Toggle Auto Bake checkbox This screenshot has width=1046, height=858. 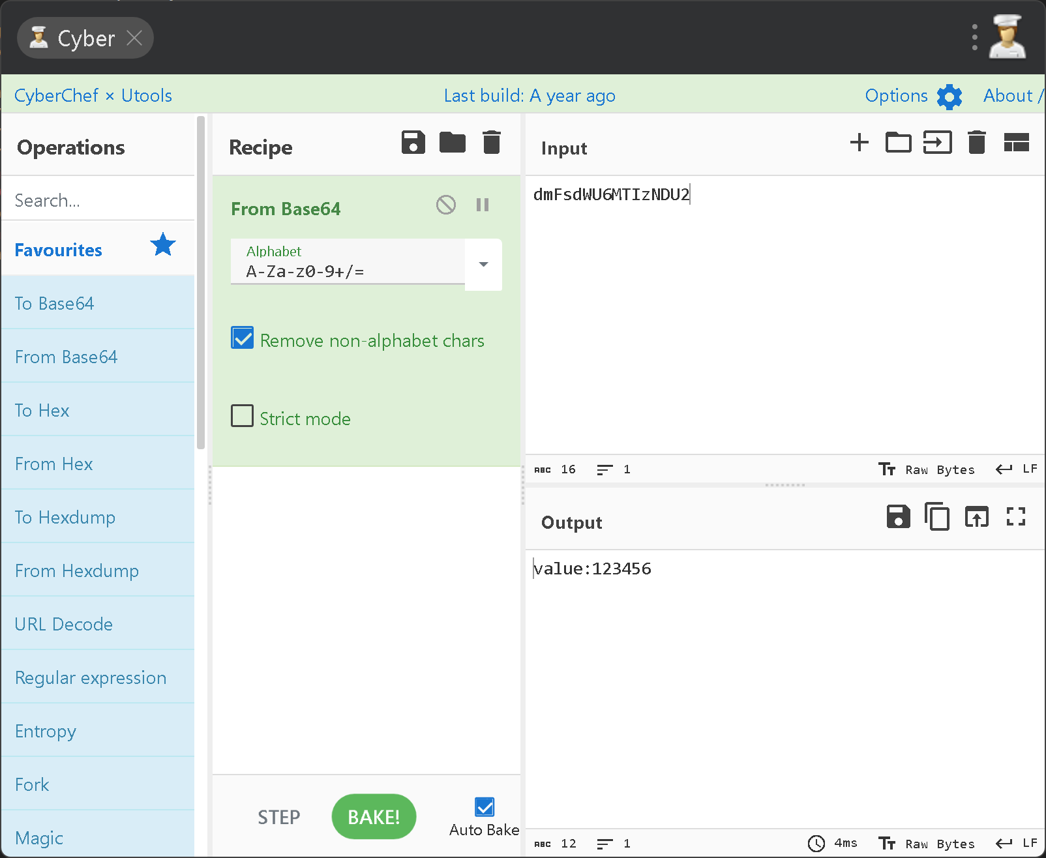pos(485,807)
